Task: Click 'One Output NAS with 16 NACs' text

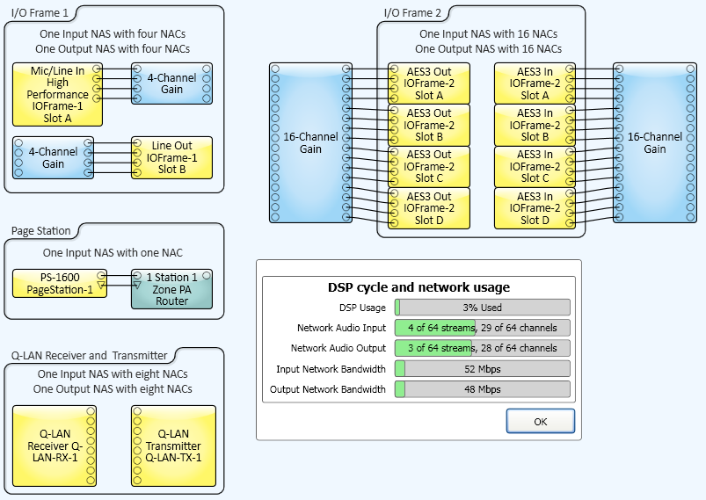Action: pos(489,48)
